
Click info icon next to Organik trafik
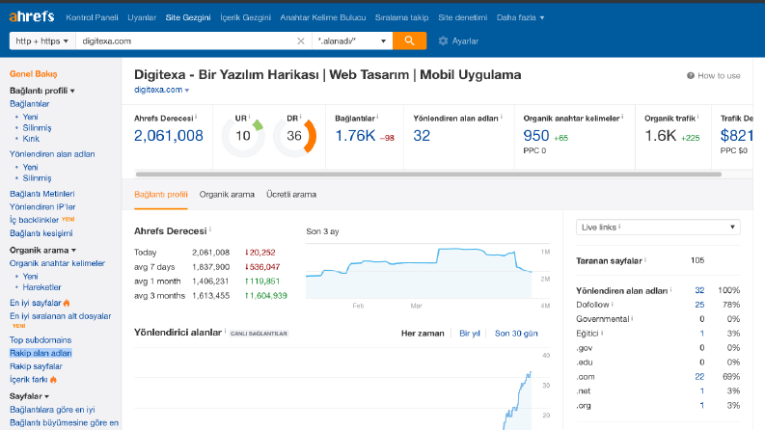pos(697,117)
